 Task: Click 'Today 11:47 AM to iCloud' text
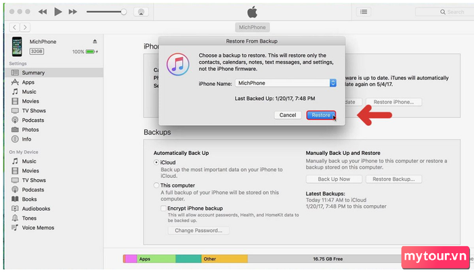tap(336, 200)
